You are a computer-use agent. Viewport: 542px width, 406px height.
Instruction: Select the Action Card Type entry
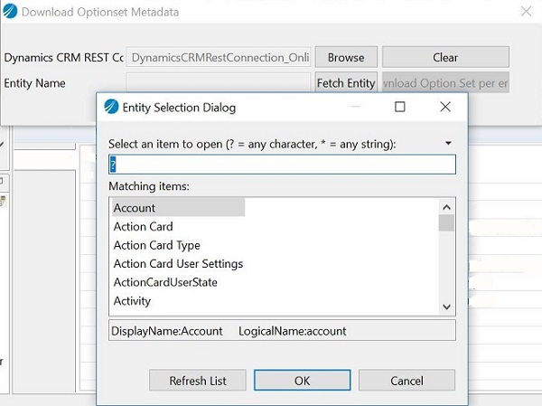[156, 245]
